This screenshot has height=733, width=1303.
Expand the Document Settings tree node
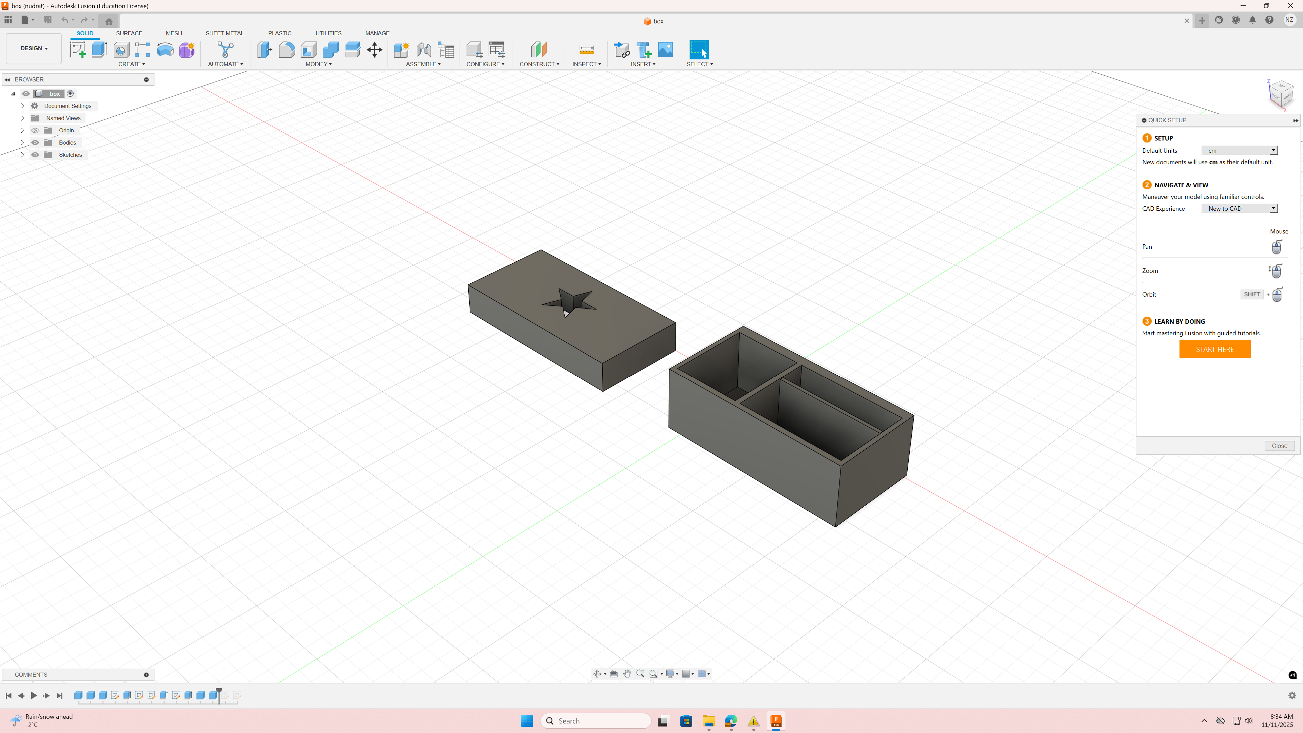(22, 106)
